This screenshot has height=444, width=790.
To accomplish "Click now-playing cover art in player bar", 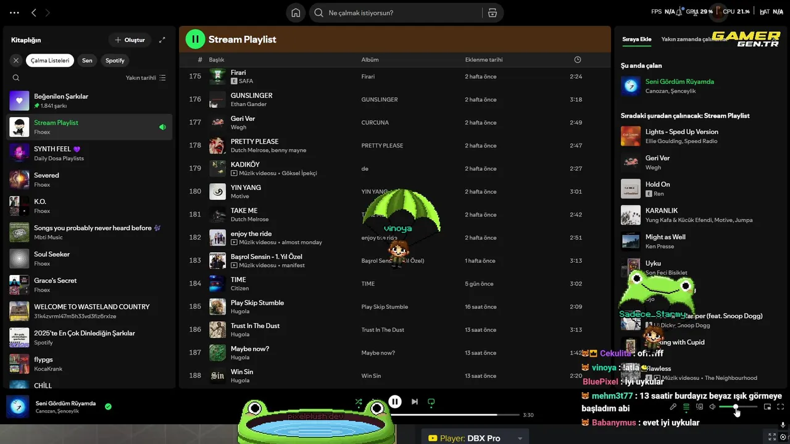I will (17, 407).
